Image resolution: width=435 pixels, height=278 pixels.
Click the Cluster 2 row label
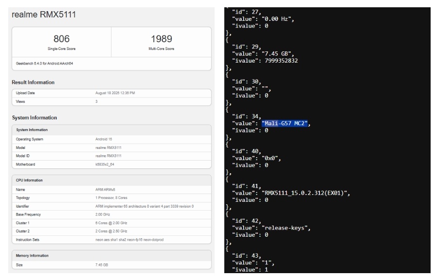[x=23, y=231]
